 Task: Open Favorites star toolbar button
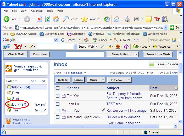pos(91,19)
